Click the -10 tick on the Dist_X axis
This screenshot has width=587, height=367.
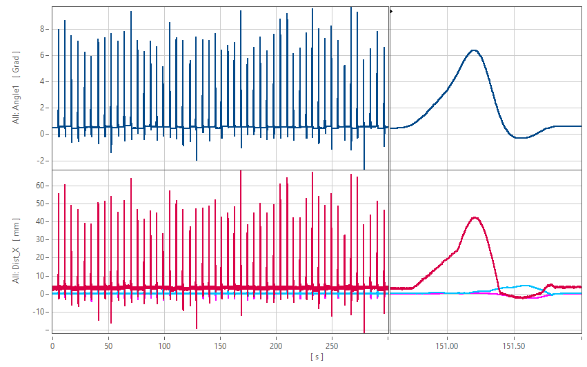(39, 312)
